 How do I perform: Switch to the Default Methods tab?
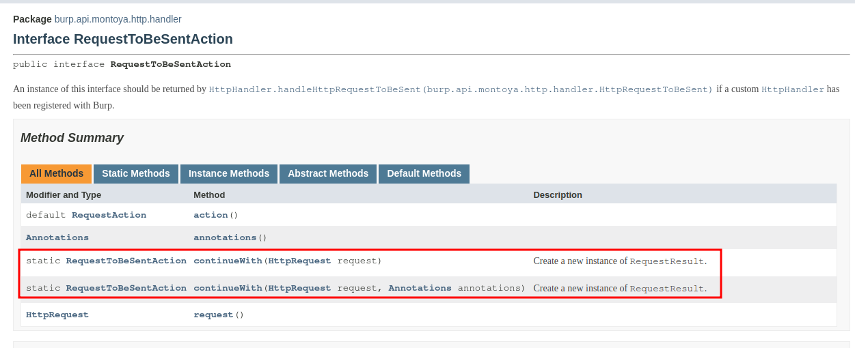tap(424, 173)
